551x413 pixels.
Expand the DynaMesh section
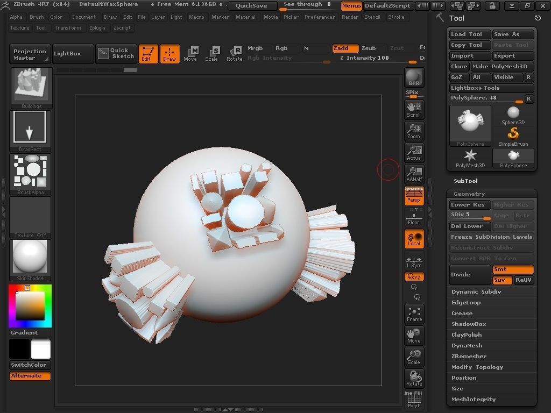pyautogui.click(x=467, y=346)
